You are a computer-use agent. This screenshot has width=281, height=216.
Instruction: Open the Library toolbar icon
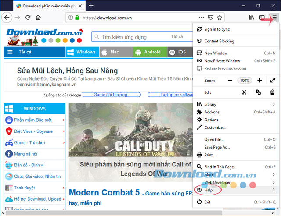click(252, 18)
